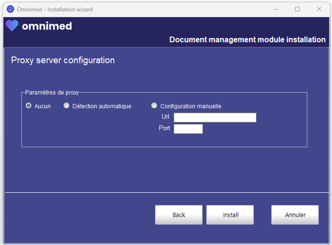
Task: Cancel the wizard using Annuler
Action: pyautogui.click(x=295, y=214)
